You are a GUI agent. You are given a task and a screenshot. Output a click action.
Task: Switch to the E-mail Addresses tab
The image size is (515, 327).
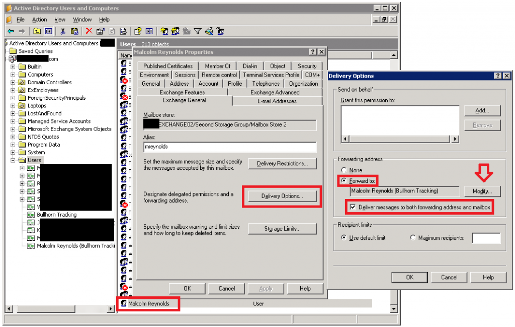tap(277, 101)
